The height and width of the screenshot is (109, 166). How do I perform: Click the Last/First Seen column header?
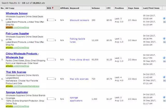click(151, 8)
